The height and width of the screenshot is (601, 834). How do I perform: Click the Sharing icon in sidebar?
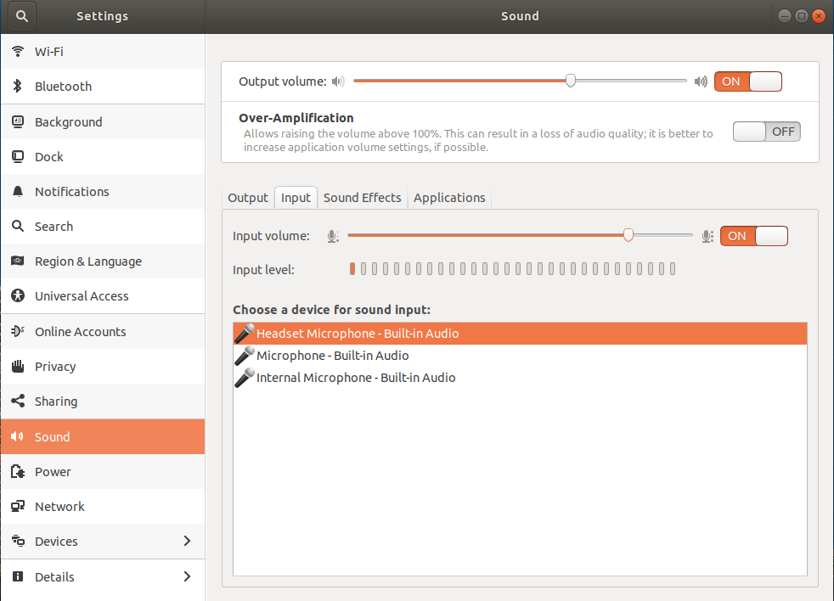18,401
